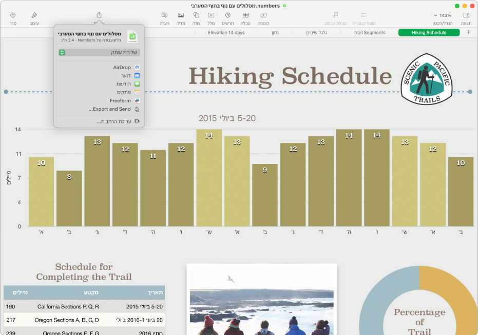Select the cell with value 190
The height and width of the screenshot is (335, 478).
click(10, 306)
